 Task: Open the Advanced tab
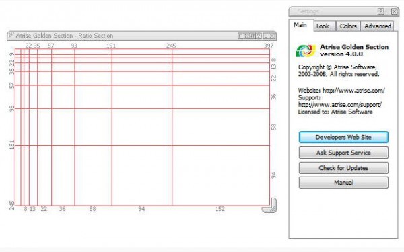(378, 26)
